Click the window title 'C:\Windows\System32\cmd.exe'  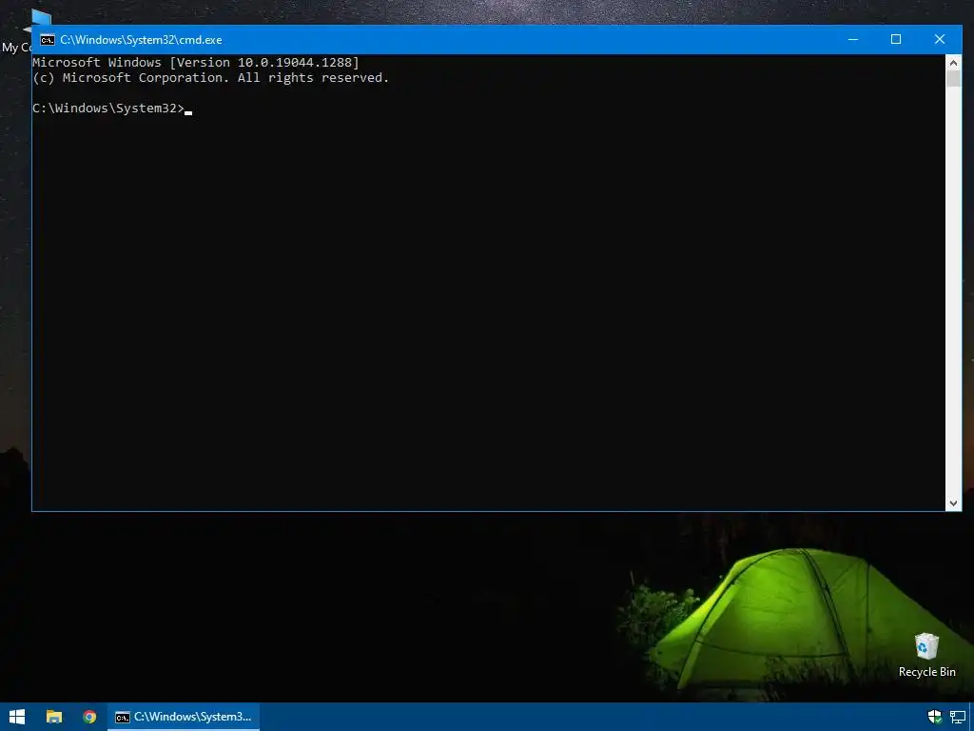pos(141,40)
